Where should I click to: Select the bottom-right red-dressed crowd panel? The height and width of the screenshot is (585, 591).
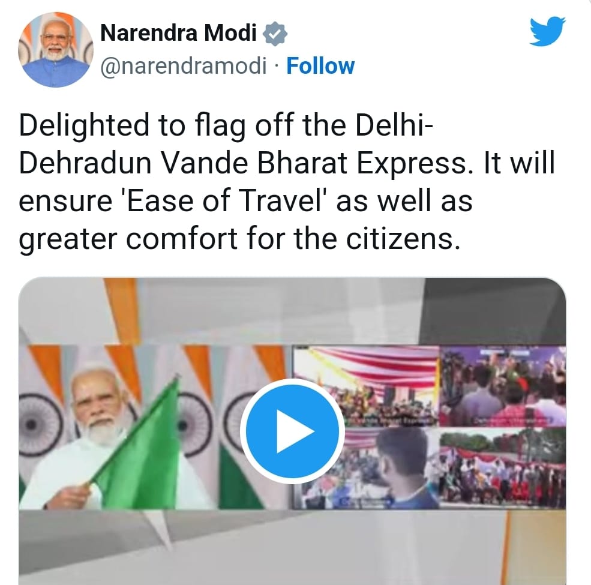[503, 468]
